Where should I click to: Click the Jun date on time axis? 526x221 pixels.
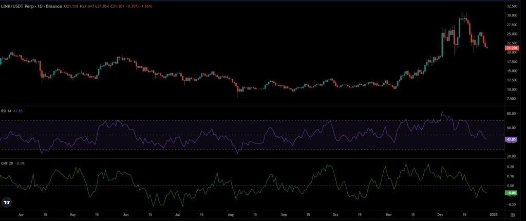tap(126, 214)
